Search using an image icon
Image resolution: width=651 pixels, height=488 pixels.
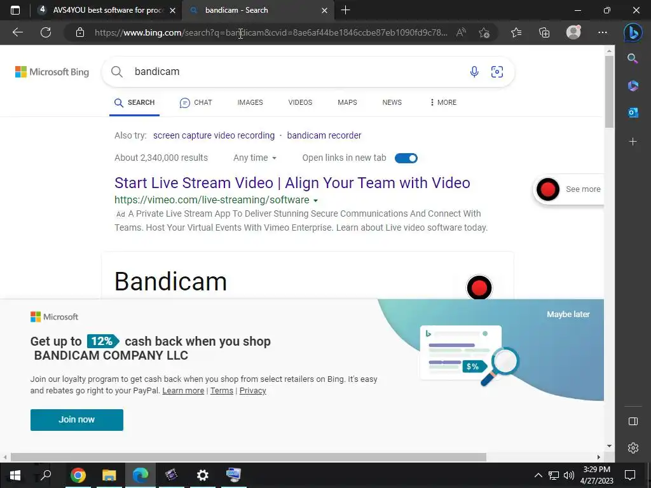(x=497, y=72)
